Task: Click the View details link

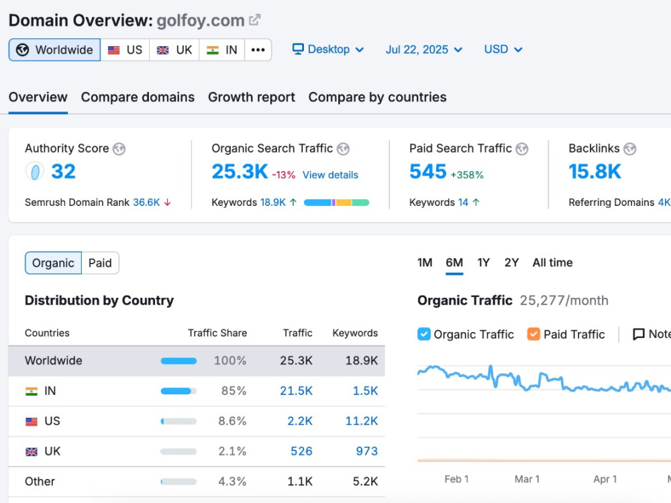Action: [x=330, y=175]
